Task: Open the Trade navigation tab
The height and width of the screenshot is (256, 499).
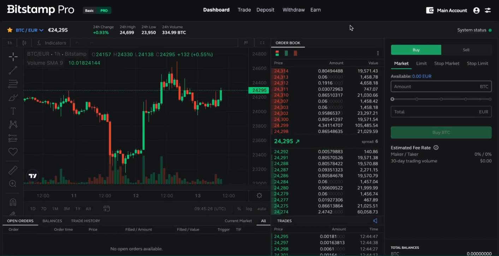Action: pos(244,10)
